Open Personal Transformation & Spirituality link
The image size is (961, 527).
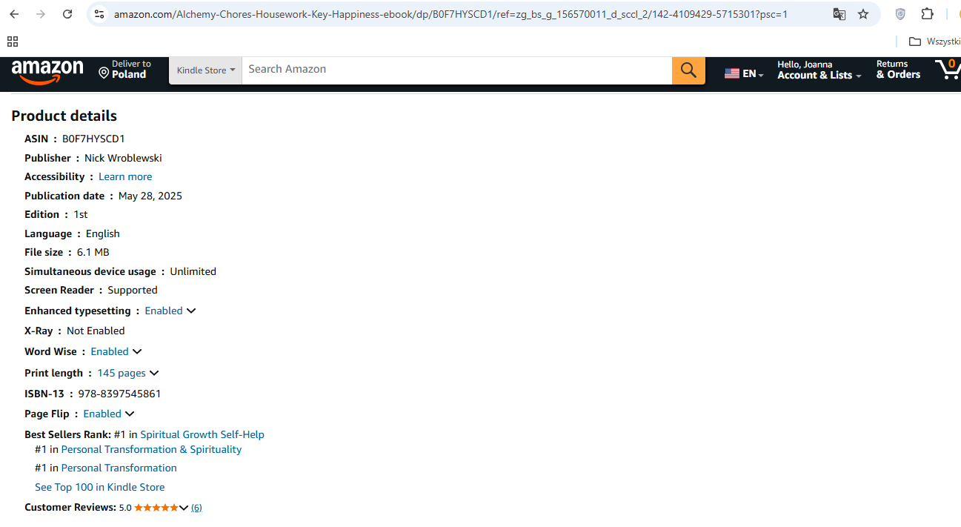coord(151,449)
